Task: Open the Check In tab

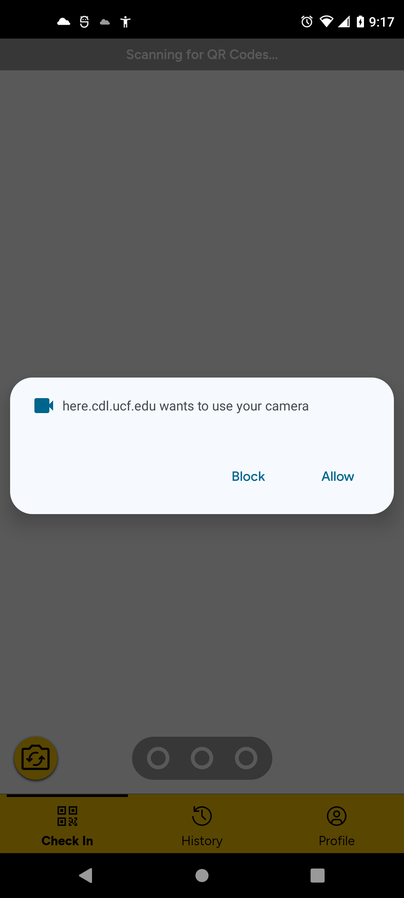Action: tap(67, 824)
